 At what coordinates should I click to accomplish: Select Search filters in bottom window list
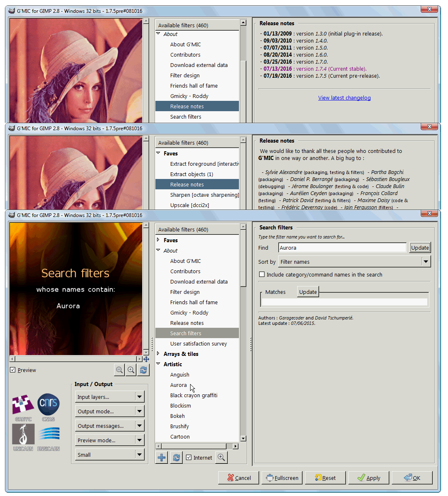coord(197,333)
